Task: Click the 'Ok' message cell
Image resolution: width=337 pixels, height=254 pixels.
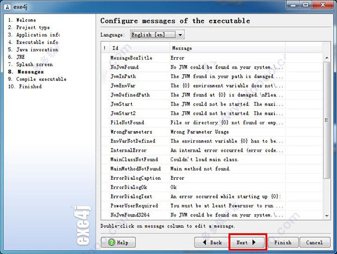Action: coord(174,187)
